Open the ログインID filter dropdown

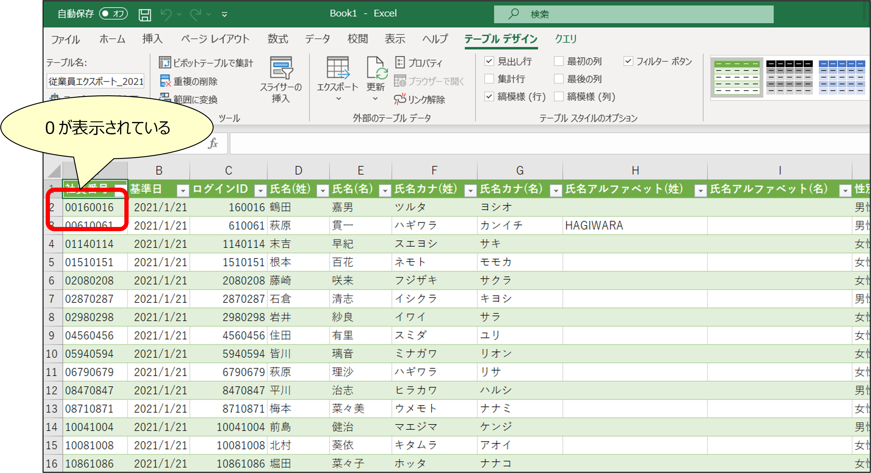tap(260, 191)
